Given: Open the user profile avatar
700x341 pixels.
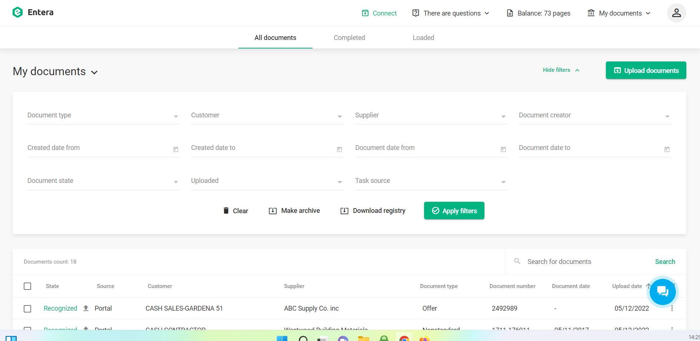Looking at the screenshot, I should coord(676,13).
